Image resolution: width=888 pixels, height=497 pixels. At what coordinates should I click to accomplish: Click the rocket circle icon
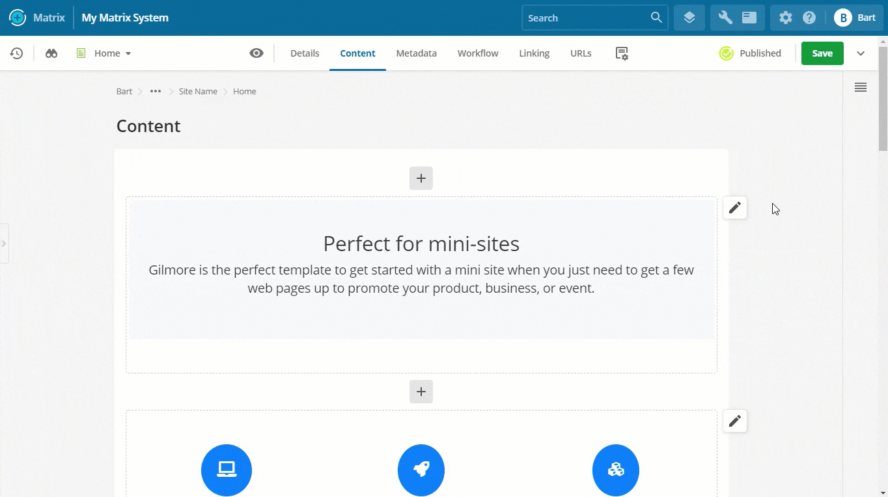tap(421, 470)
